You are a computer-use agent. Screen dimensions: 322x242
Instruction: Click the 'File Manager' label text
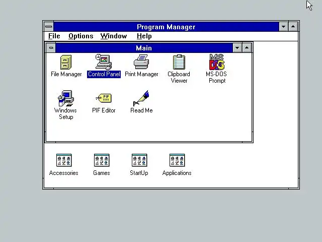[x=66, y=74]
